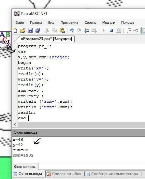Screen dimensions: 145x179
Task: Click the navigate backward toolbar icon
Action: pos(87,30)
